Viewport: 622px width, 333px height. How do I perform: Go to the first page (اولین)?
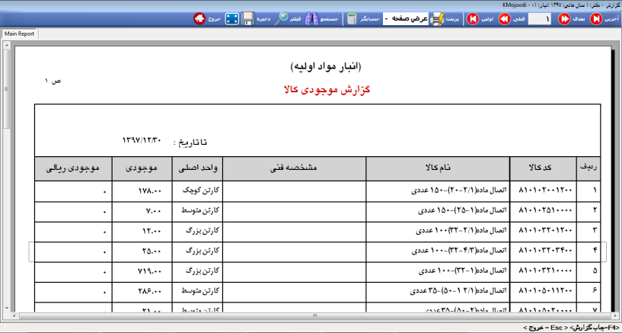click(x=472, y=18)
